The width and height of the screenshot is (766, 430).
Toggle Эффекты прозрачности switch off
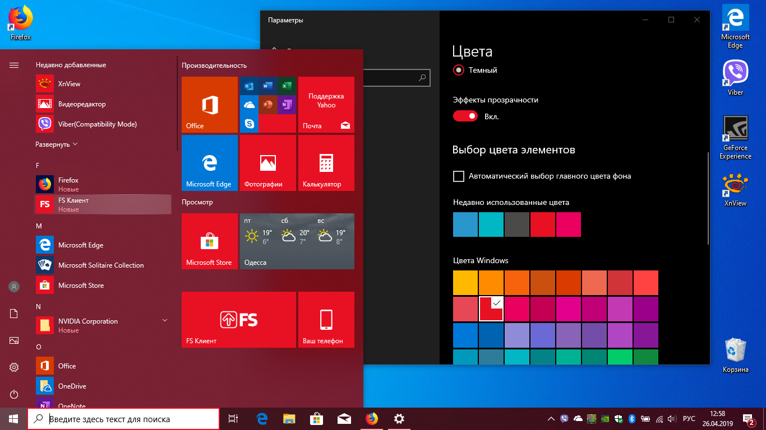[x=465, y=116]
